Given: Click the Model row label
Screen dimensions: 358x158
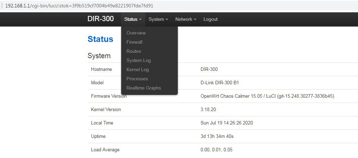Looking at the screenshot, I should point(97,83).
